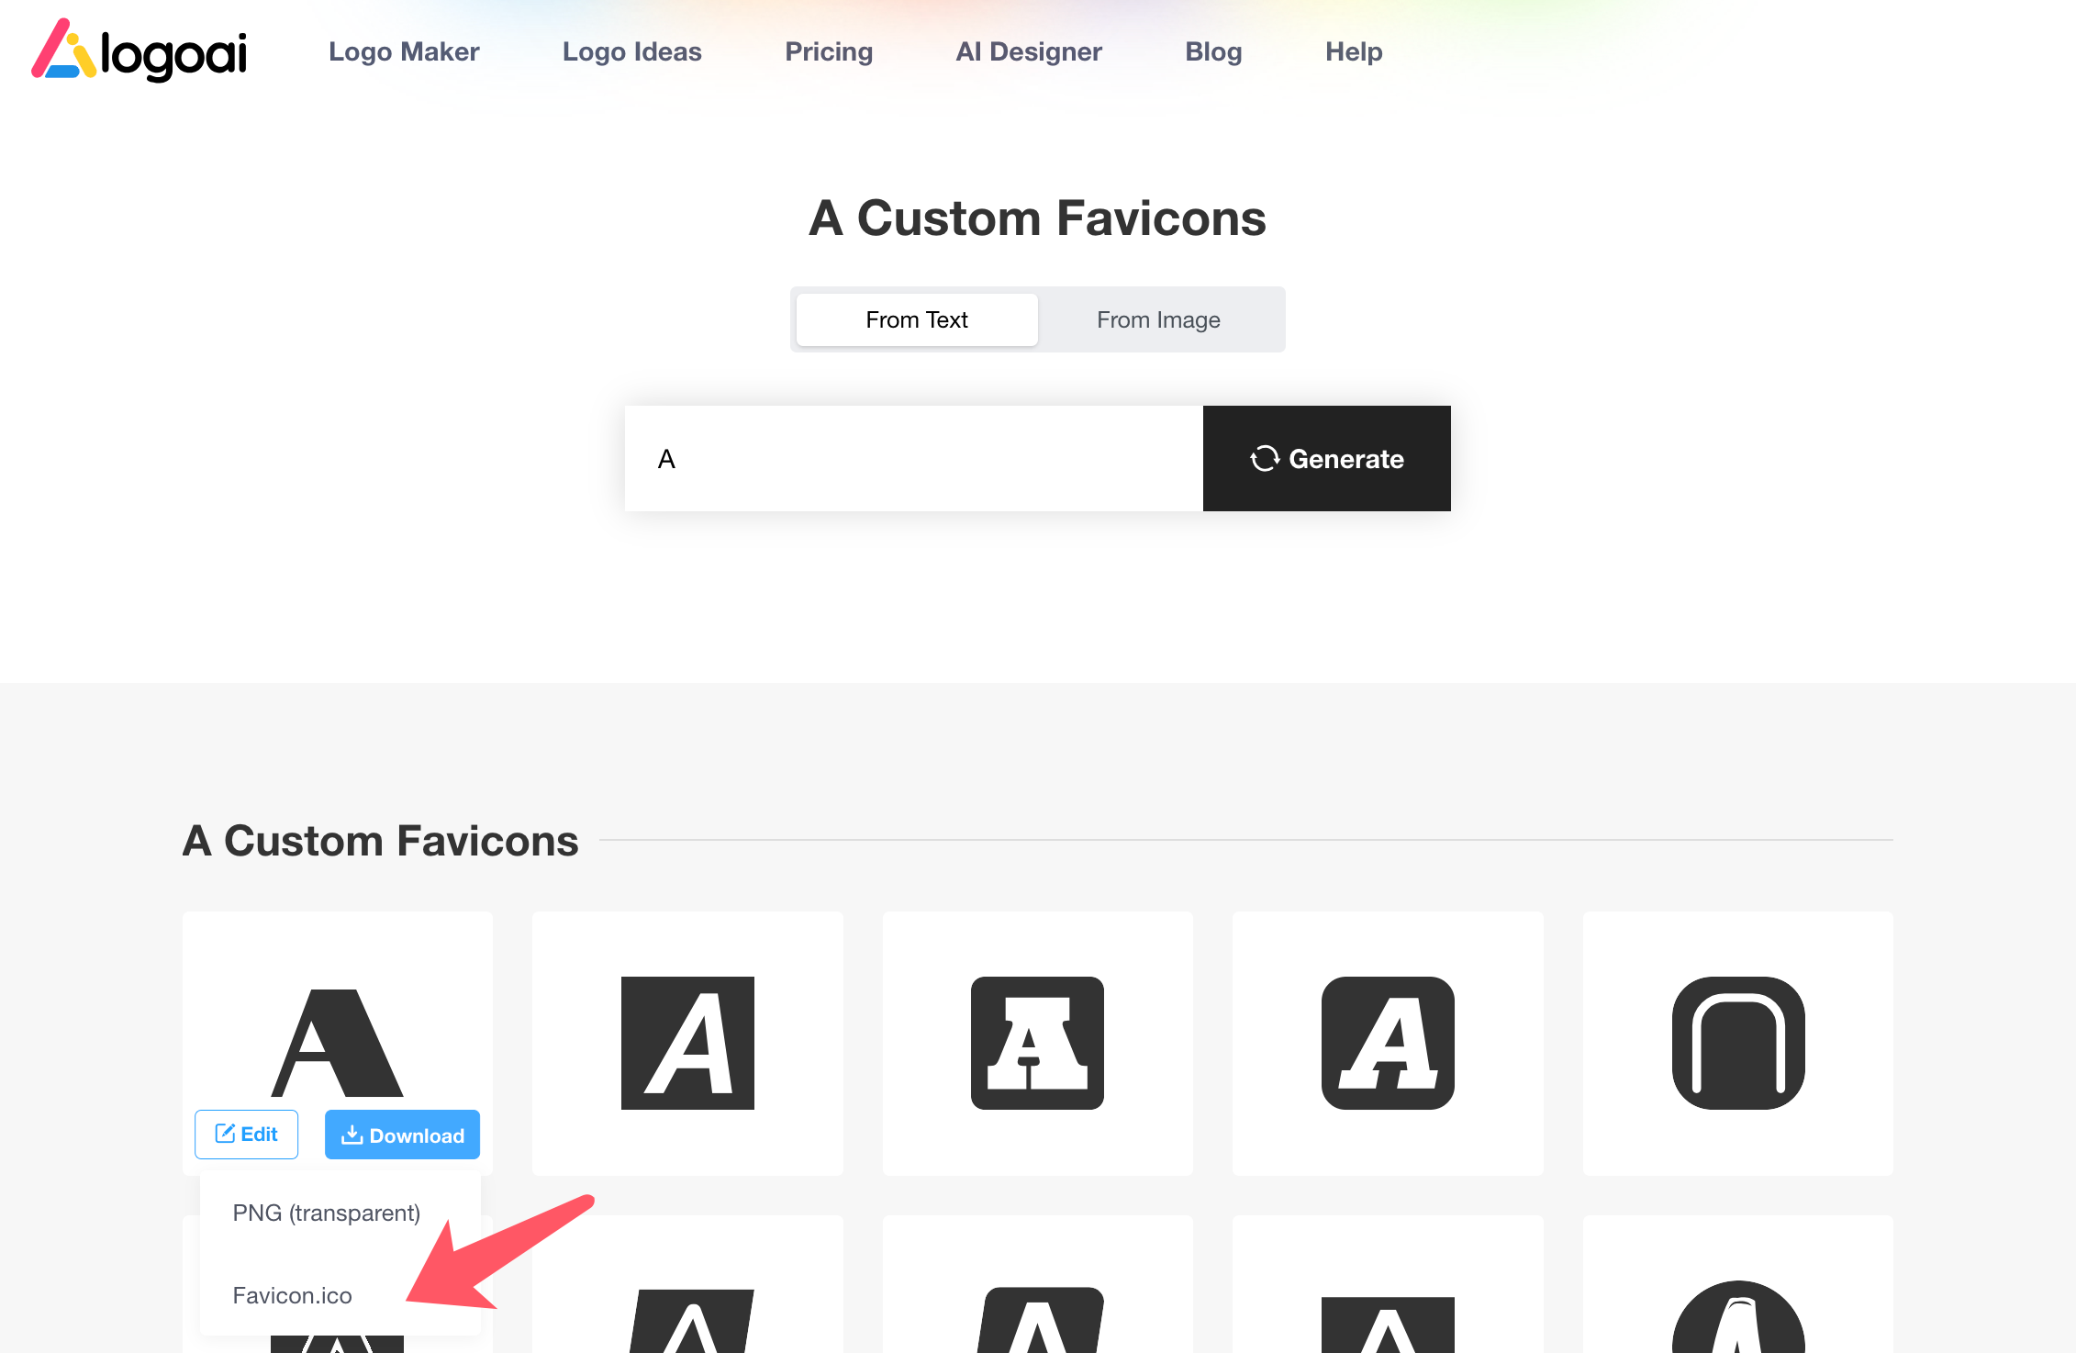This screenshot has height=1353, width=2076.
Task: Switch to the From Text tab
Action: pos(916,319)
